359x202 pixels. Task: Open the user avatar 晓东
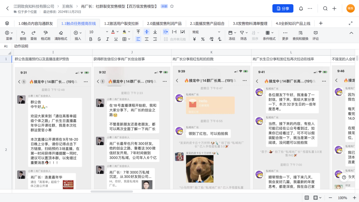pyautogui.click(x=350, y=8)
